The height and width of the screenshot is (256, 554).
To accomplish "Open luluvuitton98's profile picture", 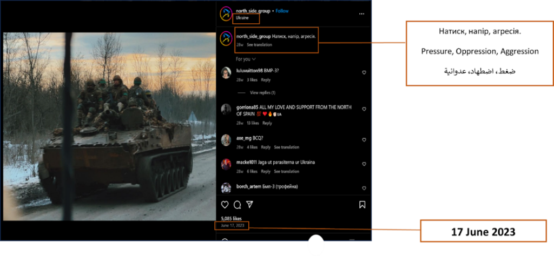I will (226, 72).
